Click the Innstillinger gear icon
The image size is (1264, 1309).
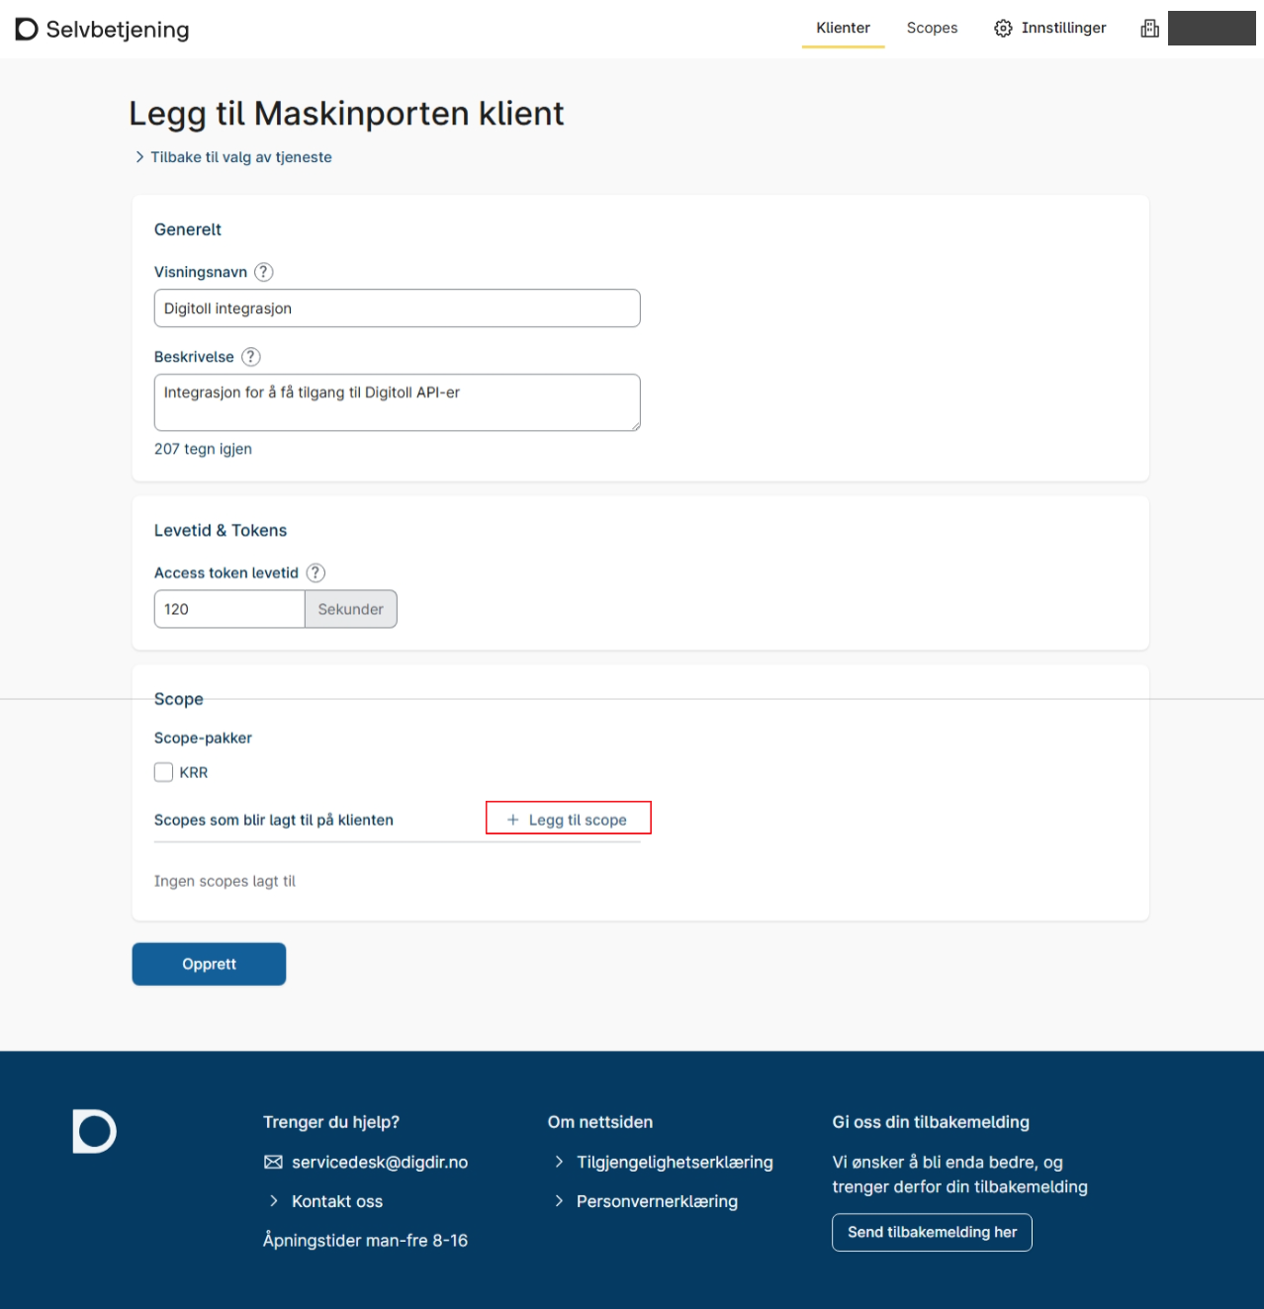coord(1003,29)
